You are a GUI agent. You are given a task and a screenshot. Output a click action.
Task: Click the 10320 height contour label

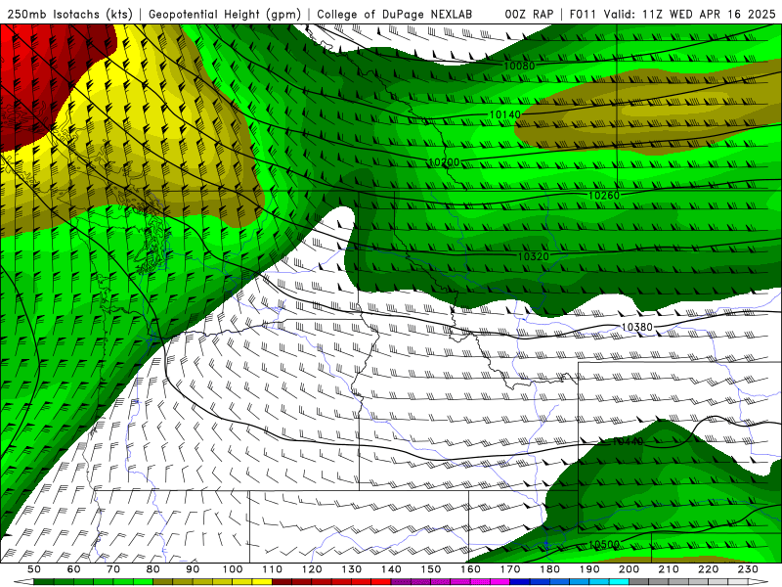[534, 256]
